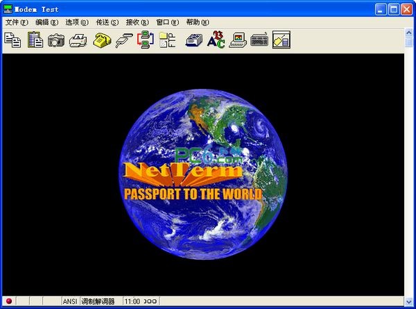Click the paste clipboard toolbar icon
Viewport: 416px width, 309px height.
point(35,40)
